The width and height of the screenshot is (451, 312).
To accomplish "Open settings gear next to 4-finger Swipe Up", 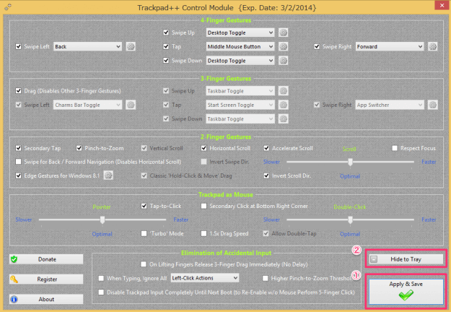I will [284, 32].
